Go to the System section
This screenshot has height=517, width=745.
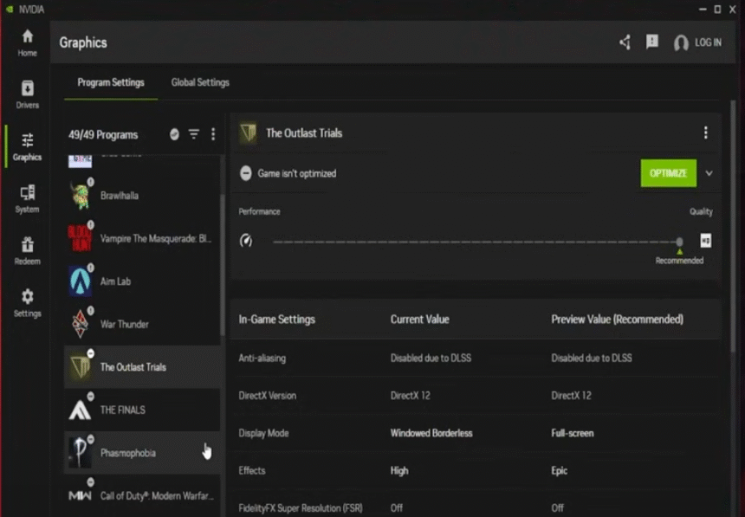[x=27, y=199]
